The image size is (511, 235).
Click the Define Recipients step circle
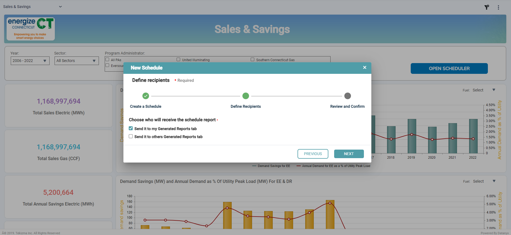[245, 96]
